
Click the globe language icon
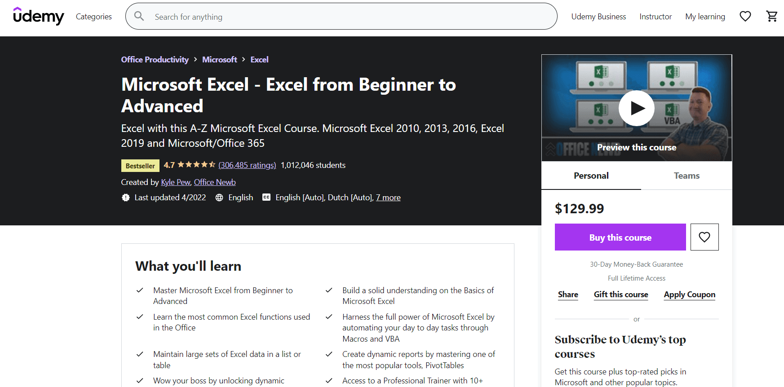[219, 198]
